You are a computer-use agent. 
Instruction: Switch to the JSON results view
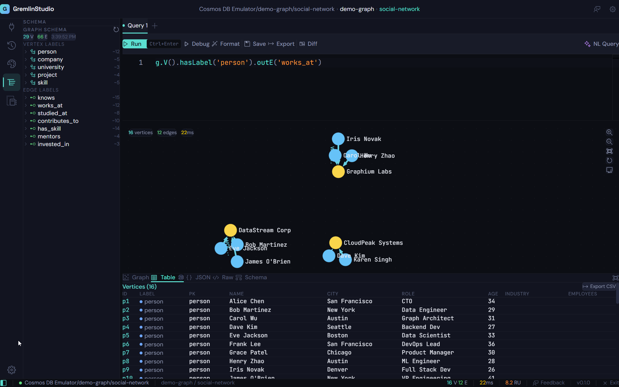(203, 277)
